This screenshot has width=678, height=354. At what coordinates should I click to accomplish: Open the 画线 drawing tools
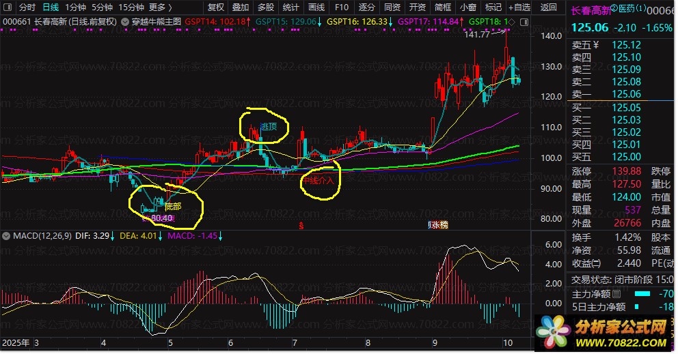(316, 8)
